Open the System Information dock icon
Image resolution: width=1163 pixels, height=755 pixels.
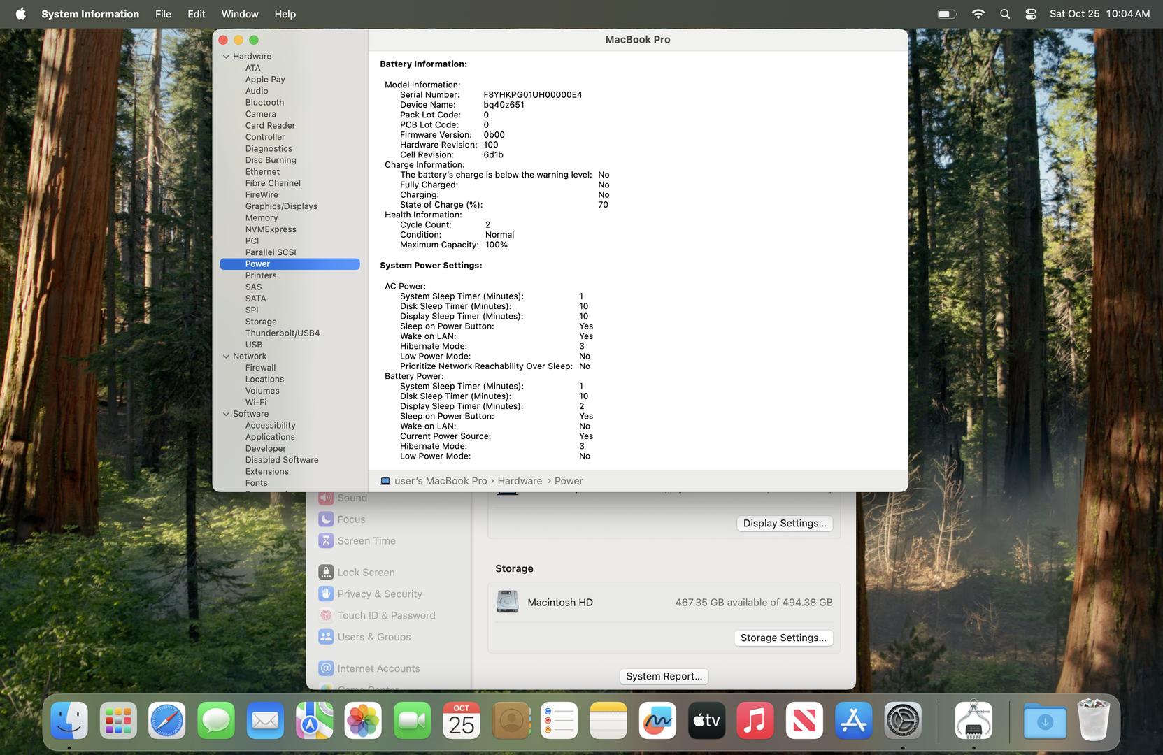[973, 721]
